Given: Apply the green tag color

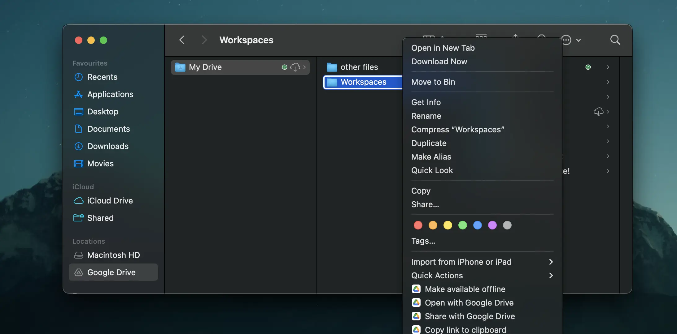Looking at the screenshot, I should tap(463, 225).
